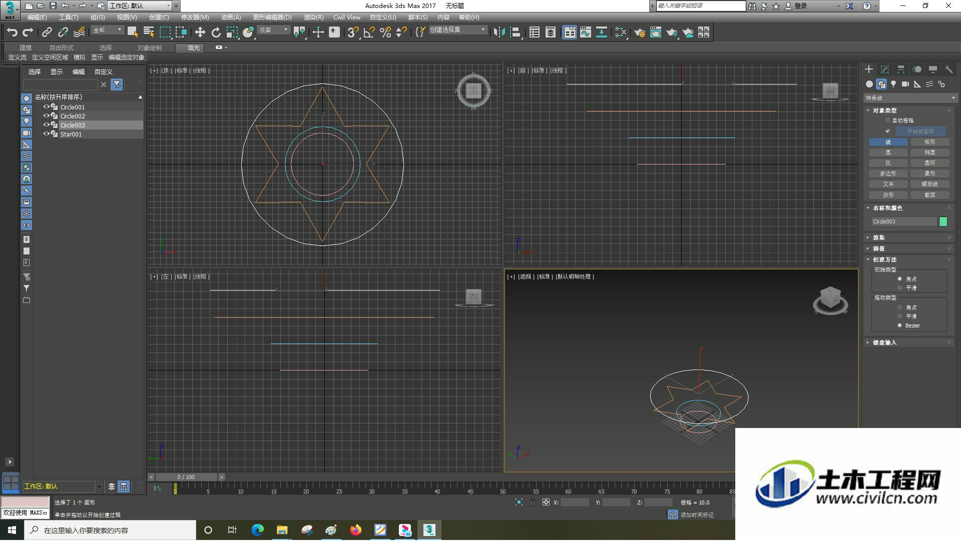
Task: Open the 编辑(E) menu
Action: (37, 17)
